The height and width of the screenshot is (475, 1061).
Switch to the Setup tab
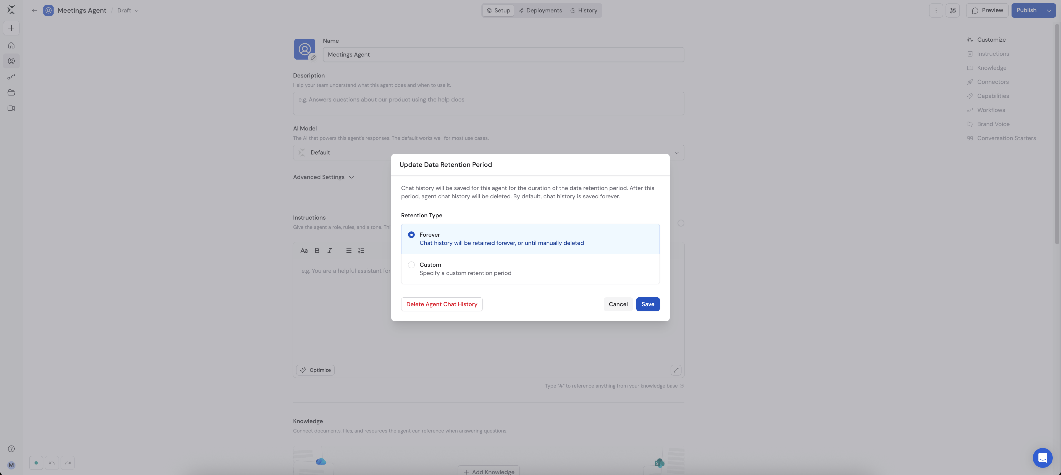tap(498, 10)
